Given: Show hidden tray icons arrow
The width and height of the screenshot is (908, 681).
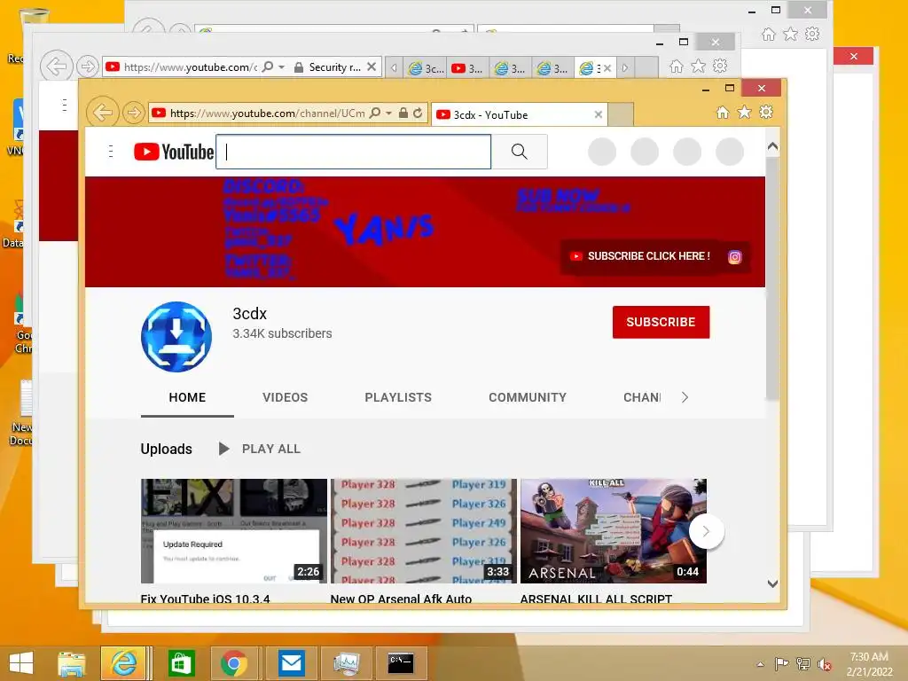Looking at the screenshot, I should click(x=760, y=664).
